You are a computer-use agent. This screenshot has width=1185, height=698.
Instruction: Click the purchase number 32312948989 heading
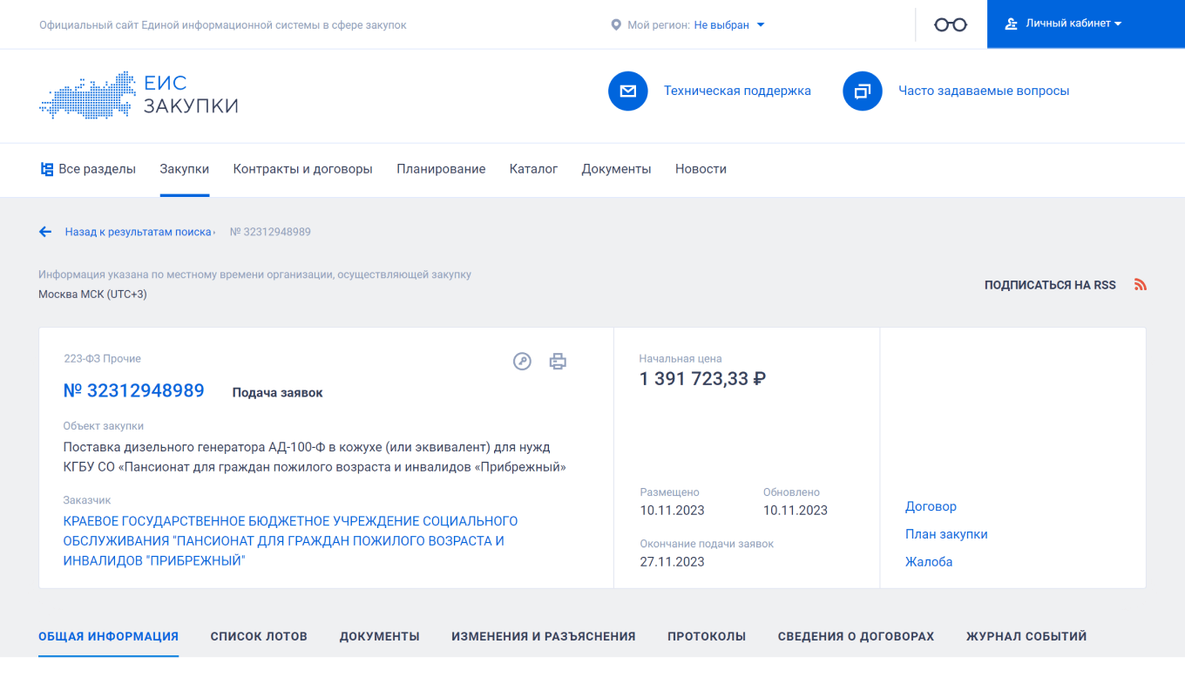tap(135, 390)
